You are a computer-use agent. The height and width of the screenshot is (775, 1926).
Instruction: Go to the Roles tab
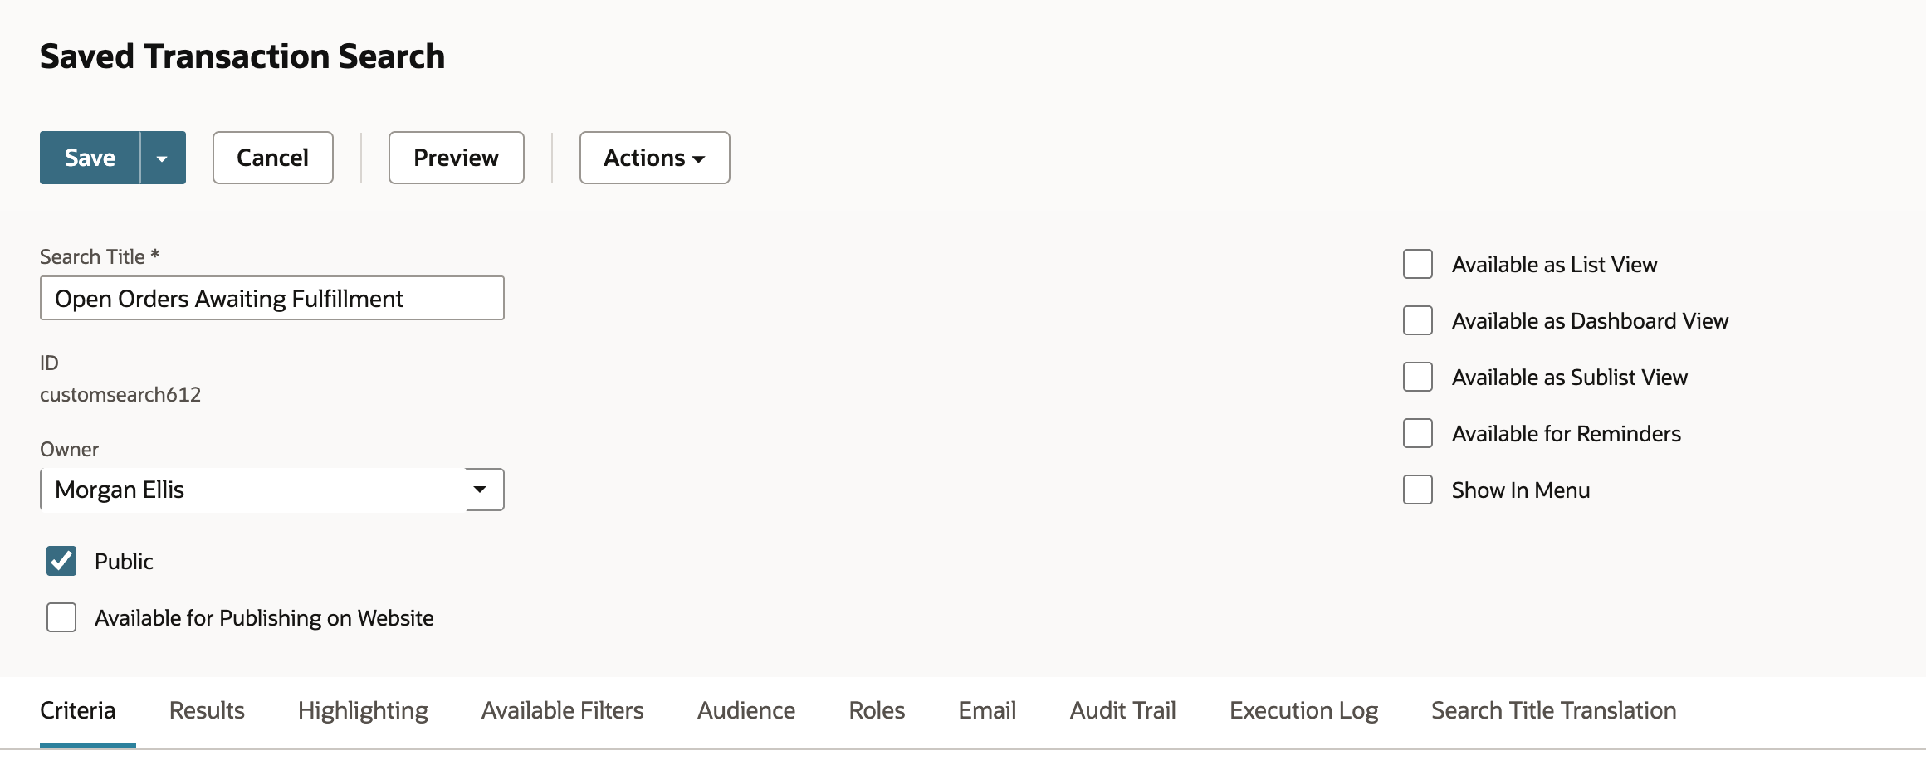[877, 710]
